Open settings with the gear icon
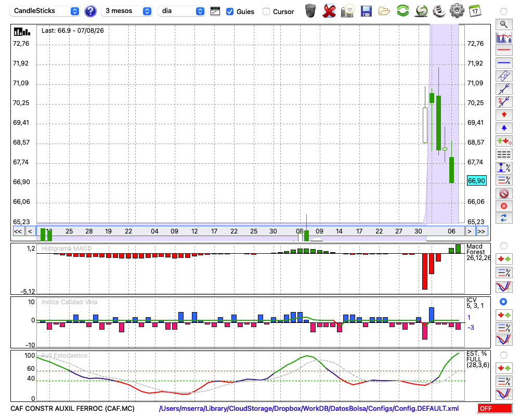520x416 pixels. pyautogui.click(x=457, y=11)
